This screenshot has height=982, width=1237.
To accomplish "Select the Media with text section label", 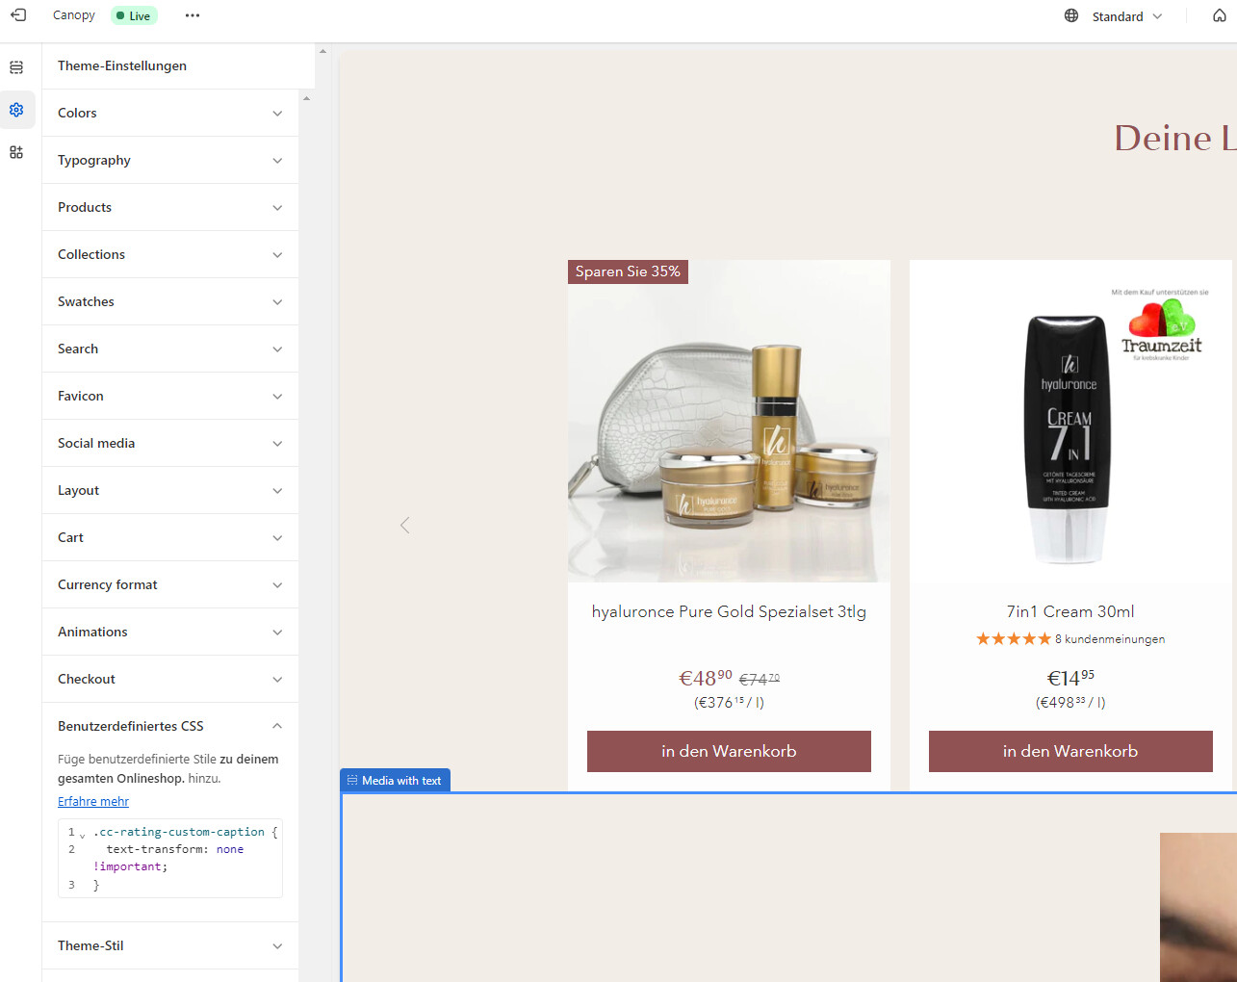I will coord(395,780).
